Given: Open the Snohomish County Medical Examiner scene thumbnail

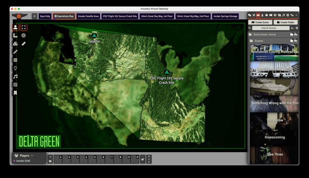Looking at the screenshot, I should point(274,52).
